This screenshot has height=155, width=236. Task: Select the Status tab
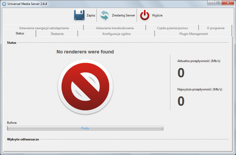pos(20,33)
